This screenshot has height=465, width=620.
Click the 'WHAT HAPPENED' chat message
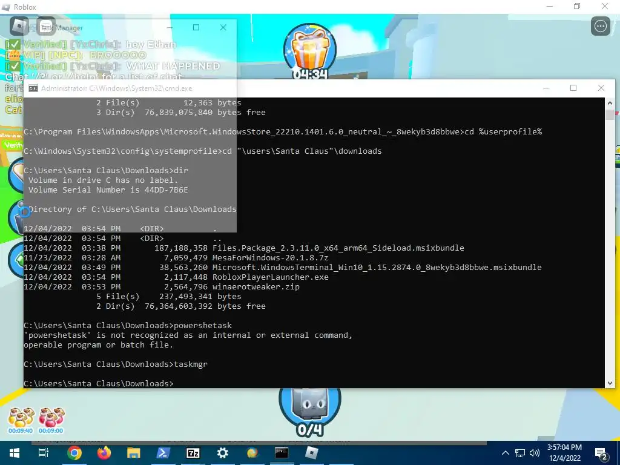coord(173,66)
